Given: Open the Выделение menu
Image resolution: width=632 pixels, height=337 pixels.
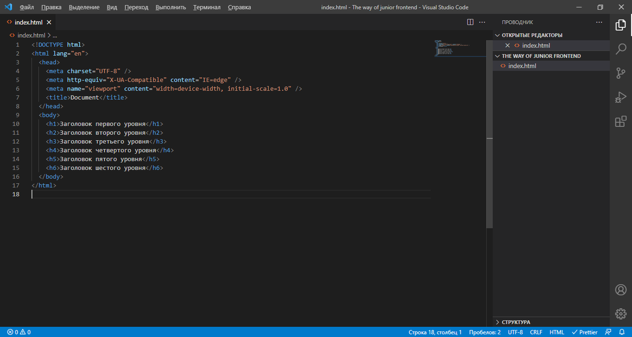Looking at the screenshot, I should point(85,7).
